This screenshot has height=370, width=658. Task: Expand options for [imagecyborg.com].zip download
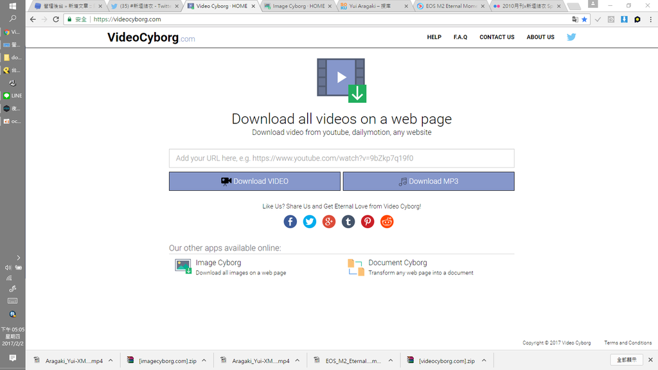(204, 360)
